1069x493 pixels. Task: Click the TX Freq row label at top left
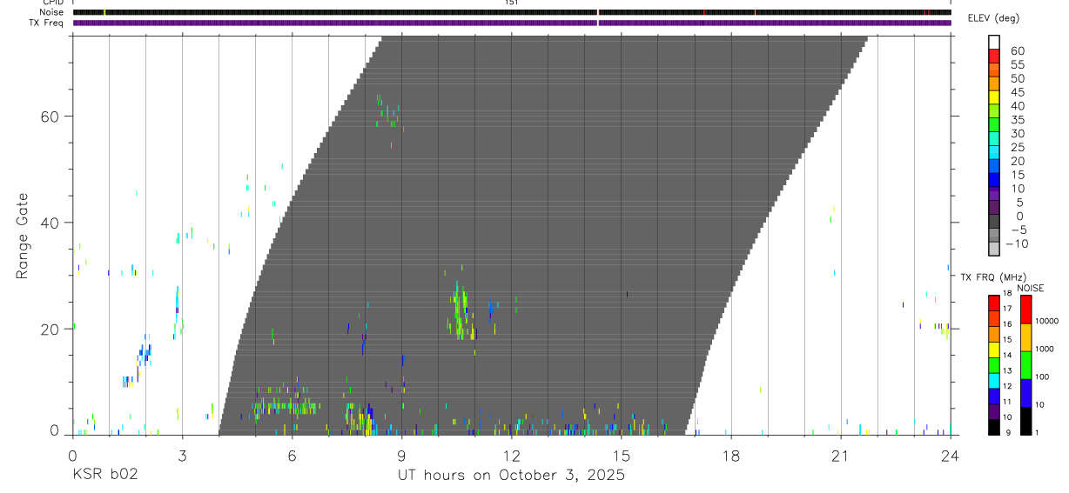click(47, 23)
